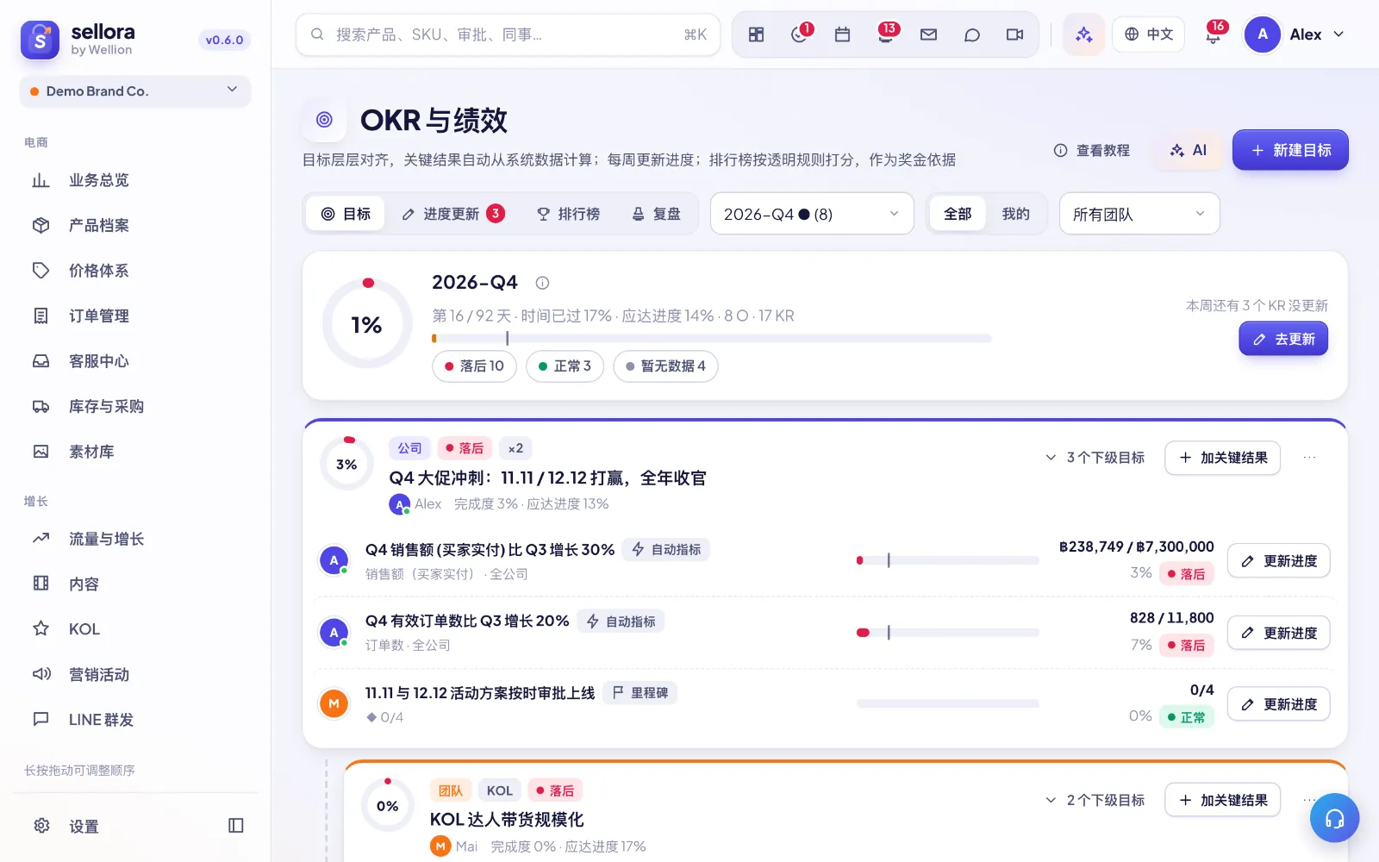Open the mail envelope icon

(928, 34)
